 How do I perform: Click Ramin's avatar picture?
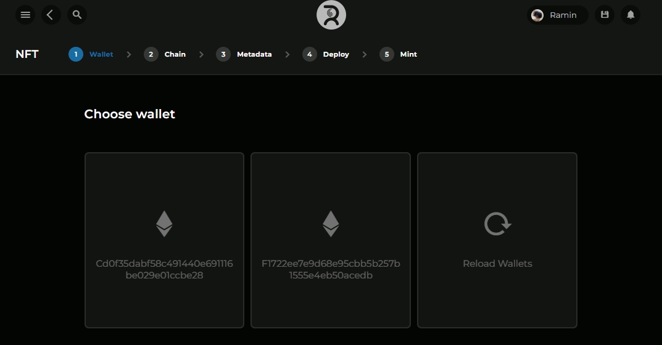[x=537, y=15]
